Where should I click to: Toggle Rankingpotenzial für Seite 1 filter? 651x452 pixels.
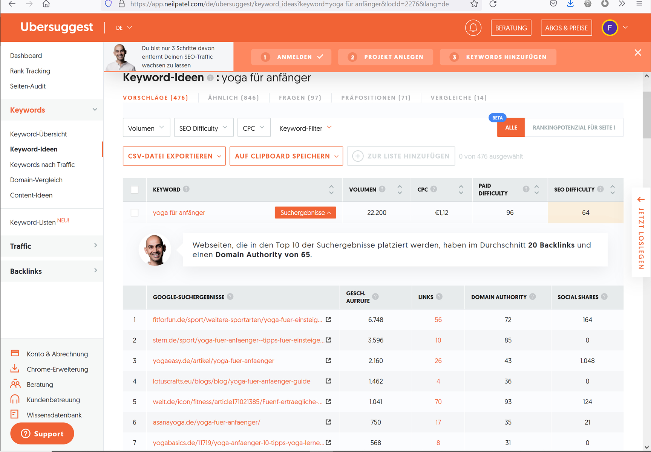[x=574, y=128]
